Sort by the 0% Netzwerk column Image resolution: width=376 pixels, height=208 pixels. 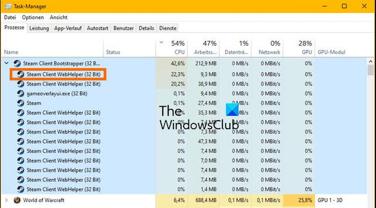click(267, 48)
